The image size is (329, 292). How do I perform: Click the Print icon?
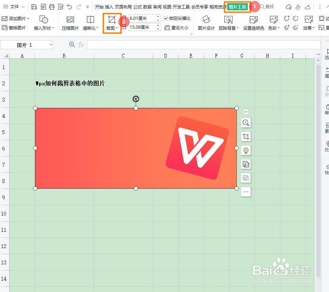point(52,7)
